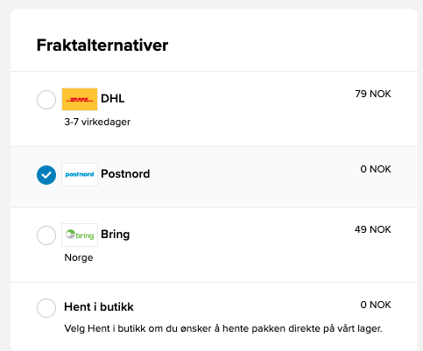Choose the Hent i butikk radio button
Image resolution: width=423 pixels, height=351 pixels.
[x=46, y=308]
